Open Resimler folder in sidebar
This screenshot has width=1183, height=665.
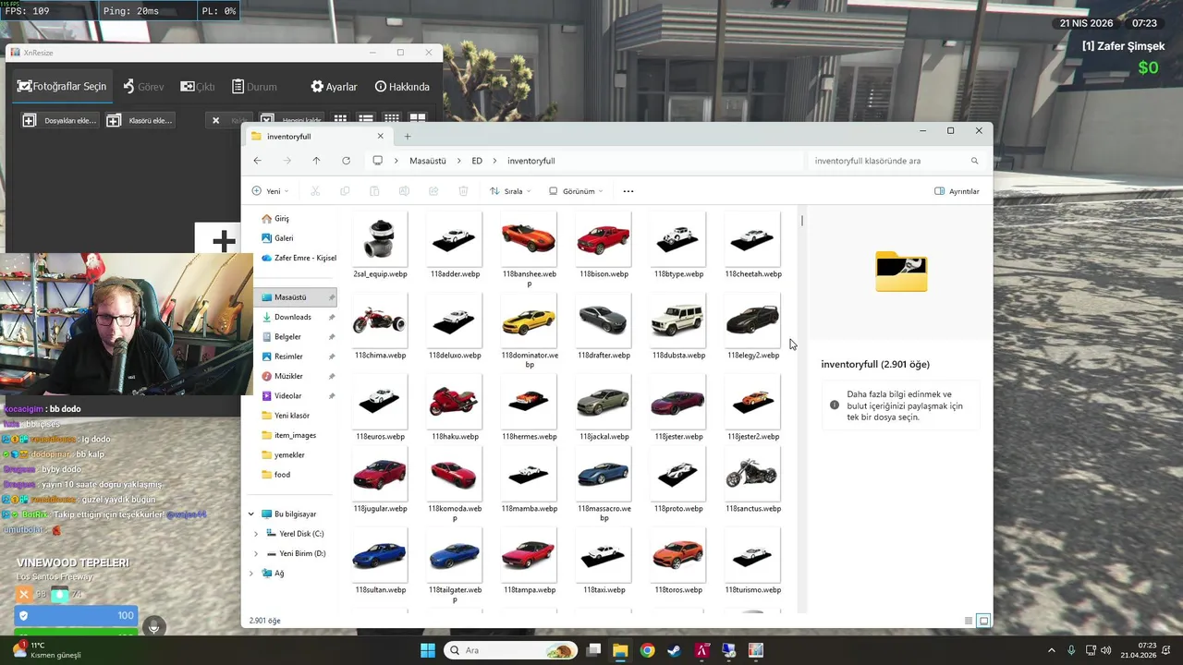(x=287, y=357)
